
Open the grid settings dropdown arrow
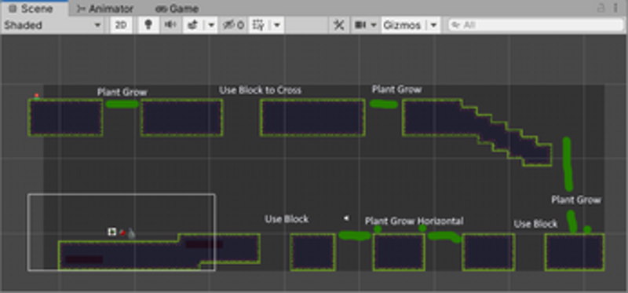click(277, 25)
